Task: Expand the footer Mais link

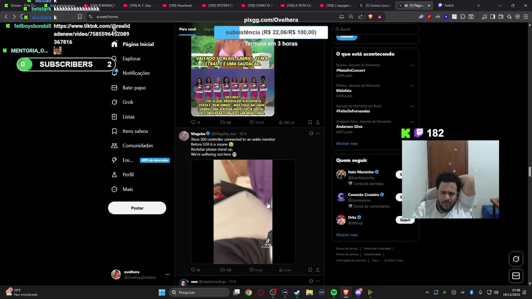Action: click(x=376, y=260)
